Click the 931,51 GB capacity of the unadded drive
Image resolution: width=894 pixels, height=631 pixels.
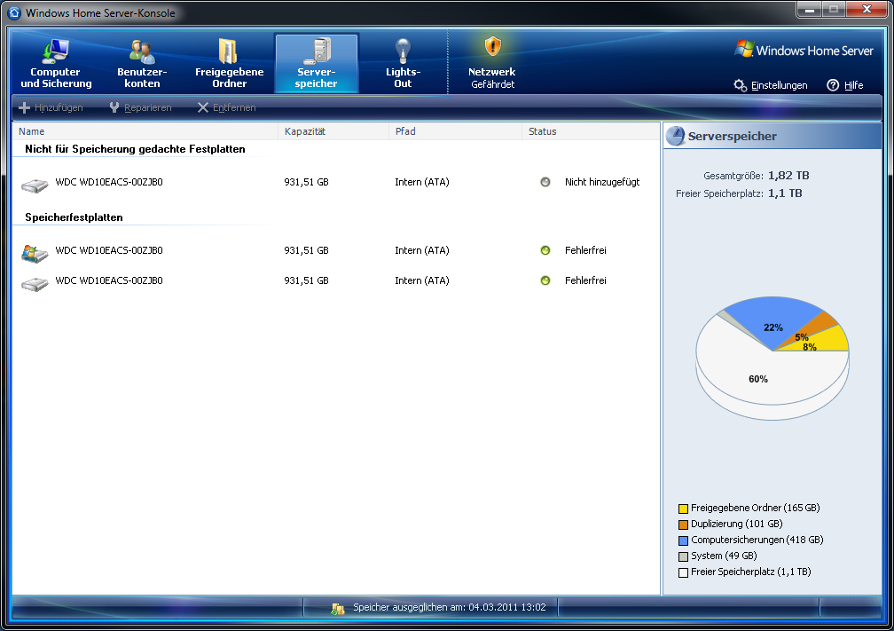(x=306, y=182)
